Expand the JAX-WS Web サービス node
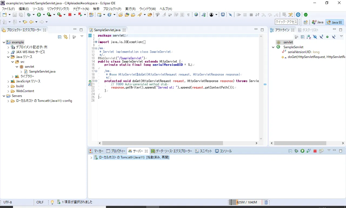 tap(8, 52)
